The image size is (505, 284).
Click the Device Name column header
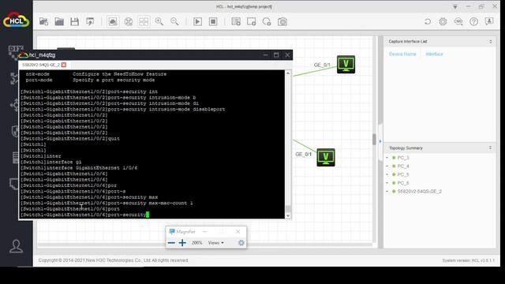pos(402,54)
